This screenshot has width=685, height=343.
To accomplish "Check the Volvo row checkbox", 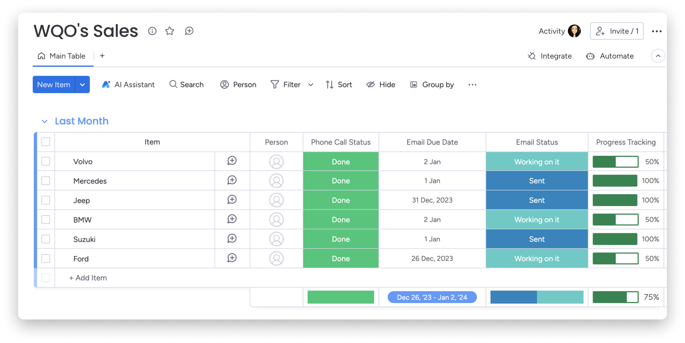I will [x=46, y=161].
